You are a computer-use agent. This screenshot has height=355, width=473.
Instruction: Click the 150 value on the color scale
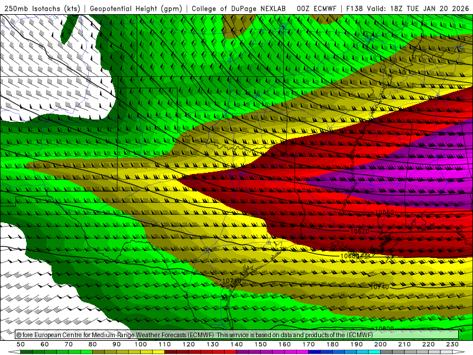(261, 344)
